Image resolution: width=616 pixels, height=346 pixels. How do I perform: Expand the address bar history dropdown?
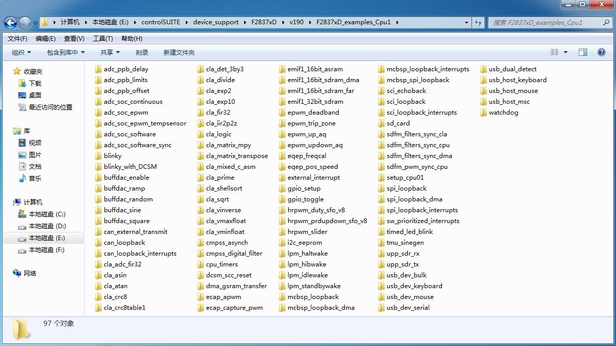pos(466,22)
